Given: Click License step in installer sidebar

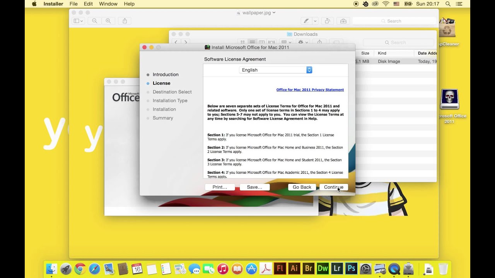Looking at the screenshot, I should point(161,83).
